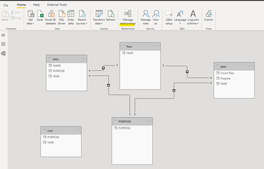Viewport: 264px width, 169px height.
Task: Paste from clipboard
Action: coord(5,16)
